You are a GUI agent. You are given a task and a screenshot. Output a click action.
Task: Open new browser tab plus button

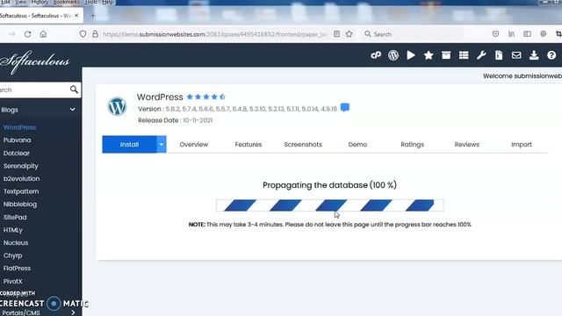click(x=93, y=16)
